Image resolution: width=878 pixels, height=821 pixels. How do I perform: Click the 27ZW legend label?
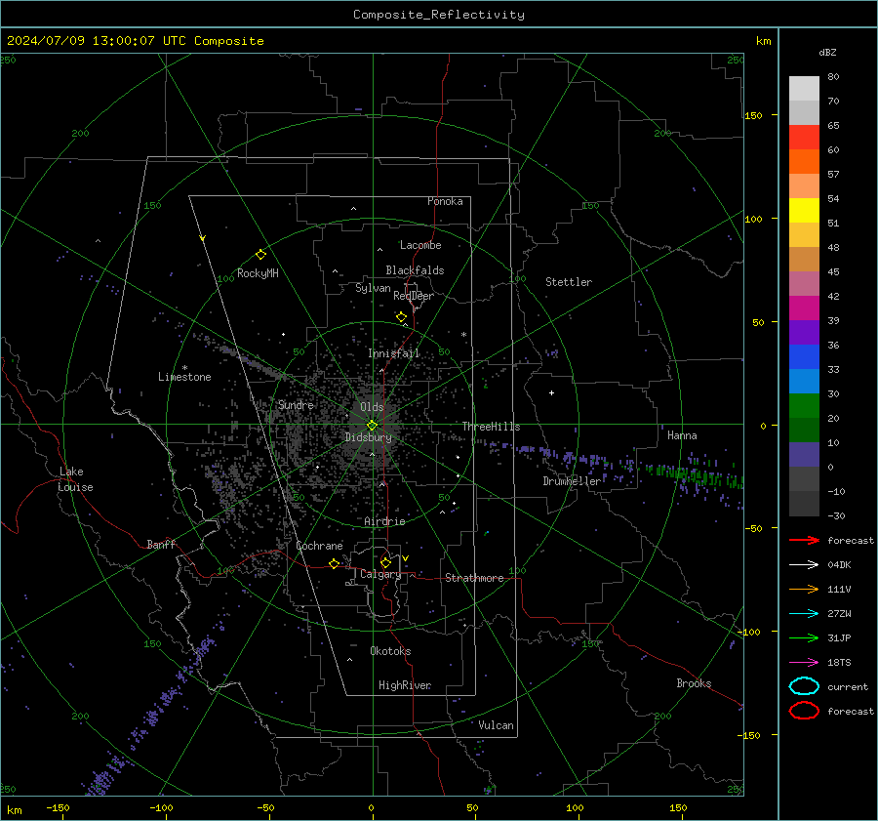tap(839, 614)
